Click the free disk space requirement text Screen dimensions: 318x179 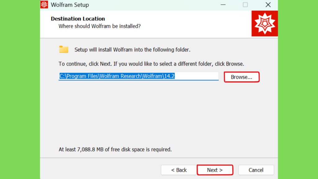coord(115,149)
